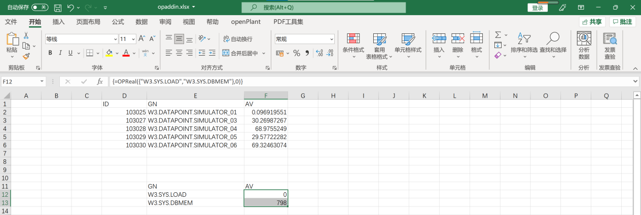The image size is (641, 215).
Task: Click the Insert Function fx icon
Action: [100, 81]
